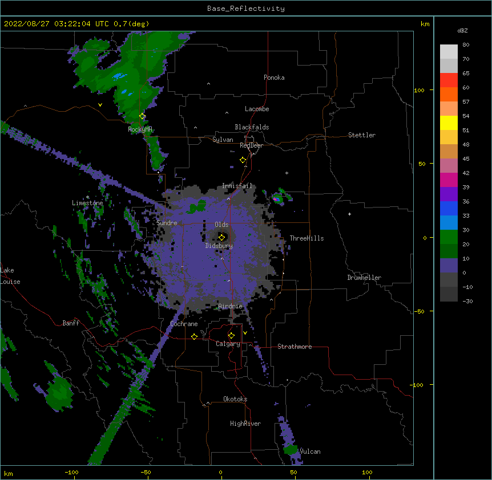Click the Lake Louise label

tap(10, 276)
